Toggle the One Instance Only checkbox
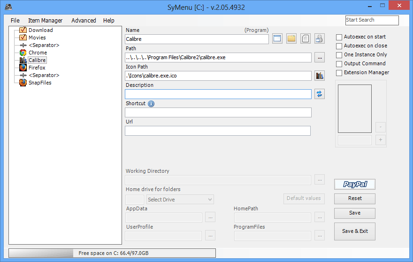The width and height of the screenshot is (413, 262). click(339, 55)
